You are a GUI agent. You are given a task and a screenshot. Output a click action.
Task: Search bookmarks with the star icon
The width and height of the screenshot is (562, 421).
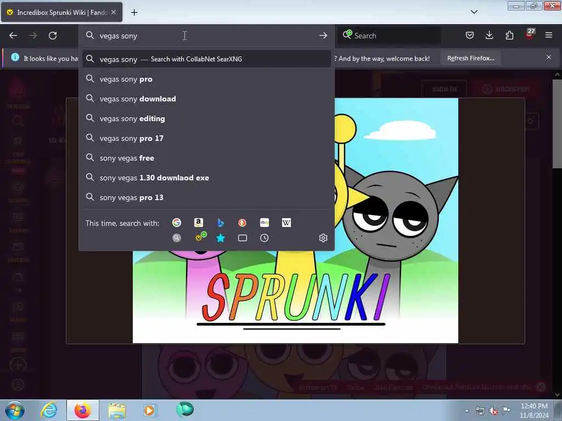pos(221,238)
